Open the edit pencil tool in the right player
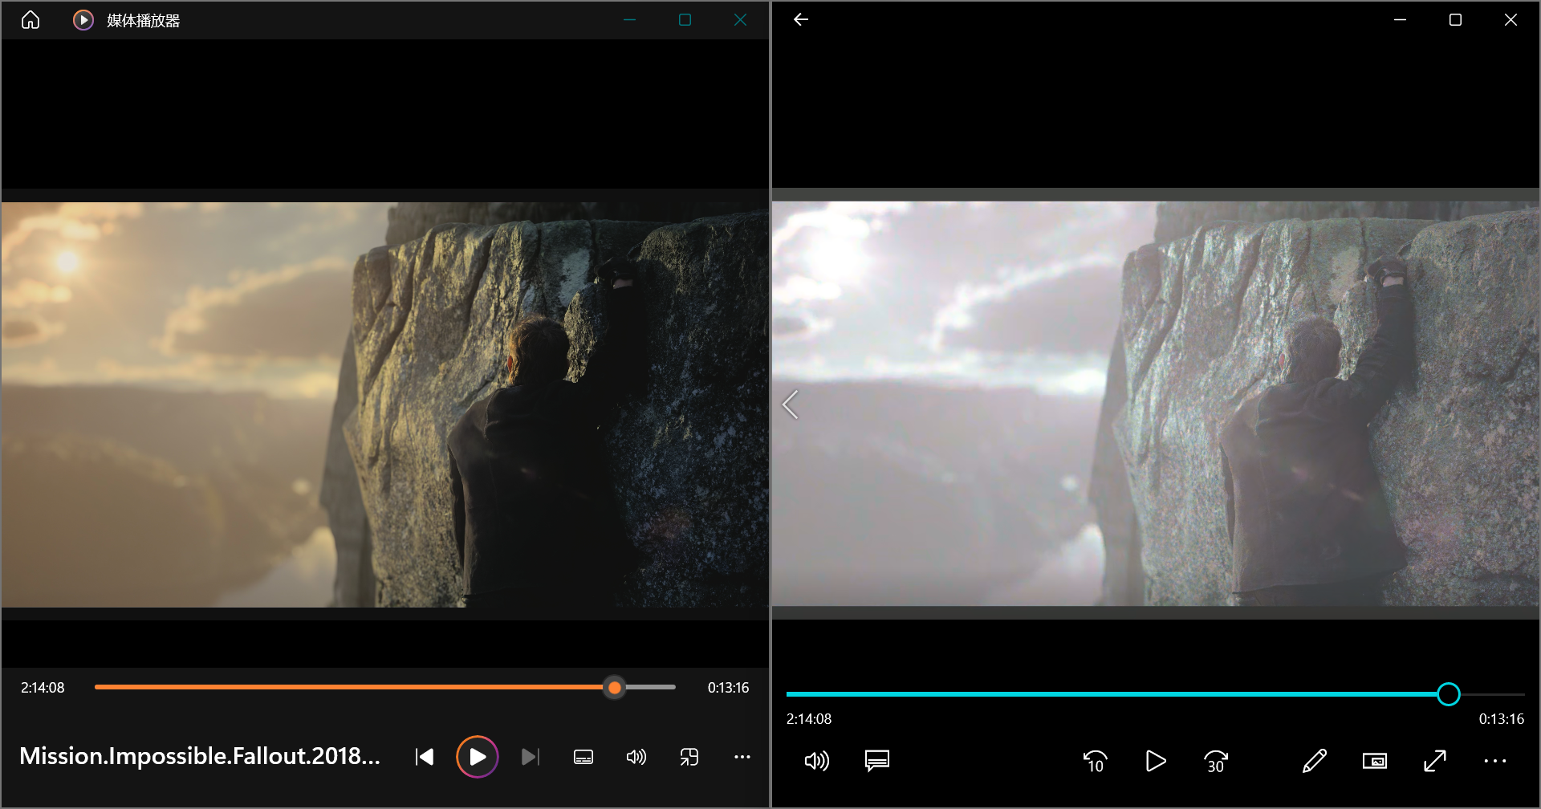The image size is (1541, 809). [x=1315, y=761]
